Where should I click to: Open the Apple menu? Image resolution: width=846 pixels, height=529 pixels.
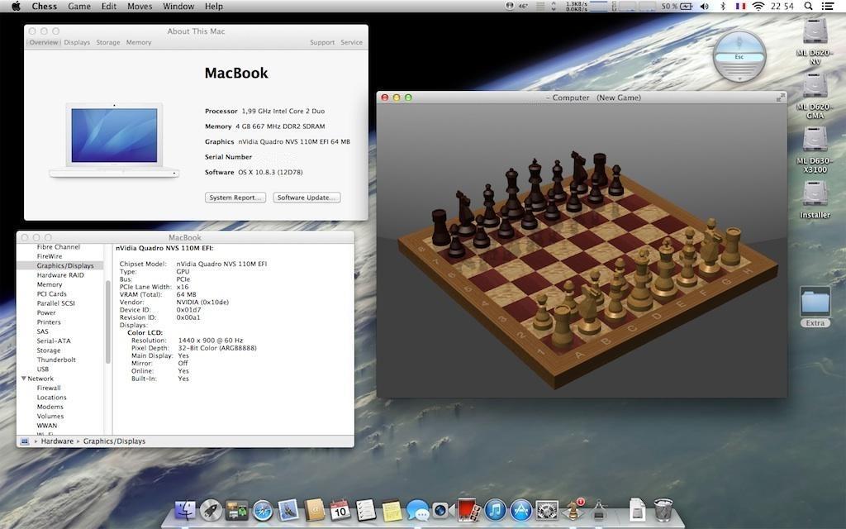point(17,6)
